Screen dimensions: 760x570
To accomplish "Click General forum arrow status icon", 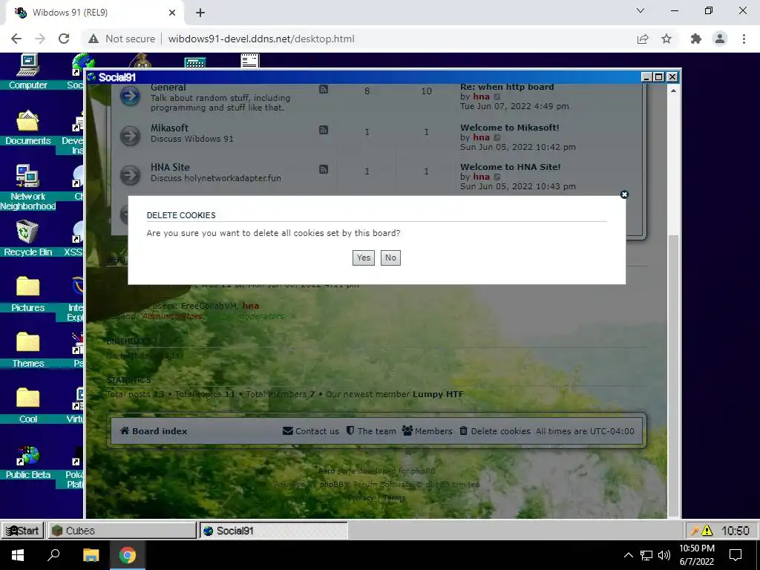I will click(130, 96).
